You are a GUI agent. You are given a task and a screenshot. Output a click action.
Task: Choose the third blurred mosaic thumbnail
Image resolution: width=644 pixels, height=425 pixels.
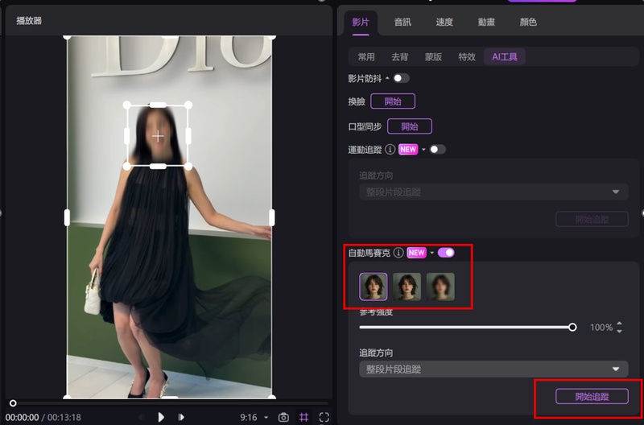pyautogui.click(x=440, y=287)
